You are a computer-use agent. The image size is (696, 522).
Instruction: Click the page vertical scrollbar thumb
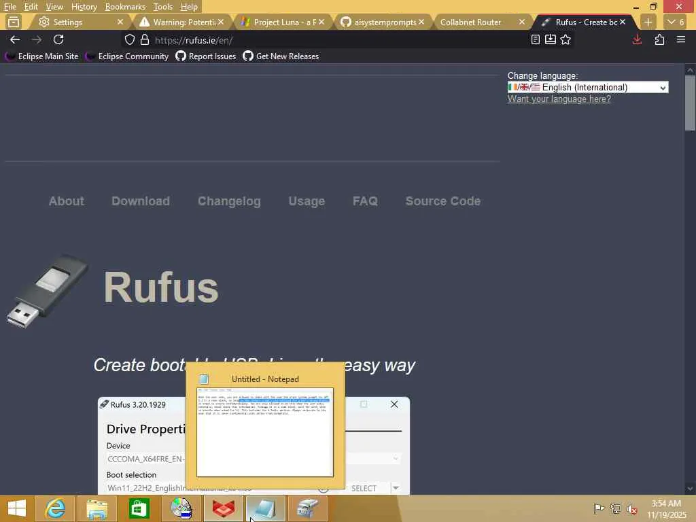690,103
